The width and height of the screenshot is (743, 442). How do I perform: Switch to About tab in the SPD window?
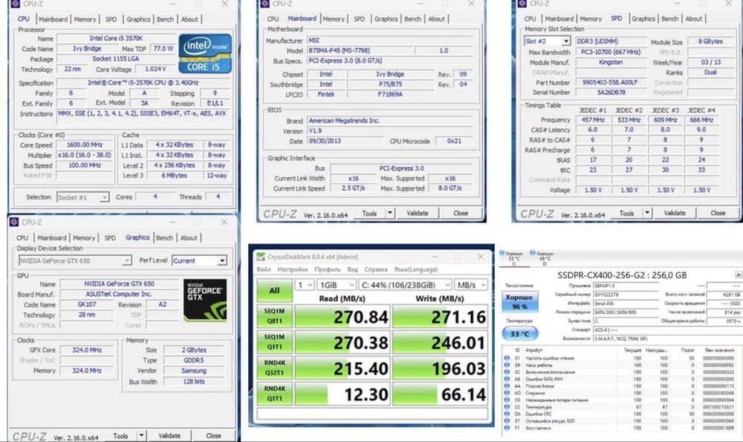[x=693, y=19]
